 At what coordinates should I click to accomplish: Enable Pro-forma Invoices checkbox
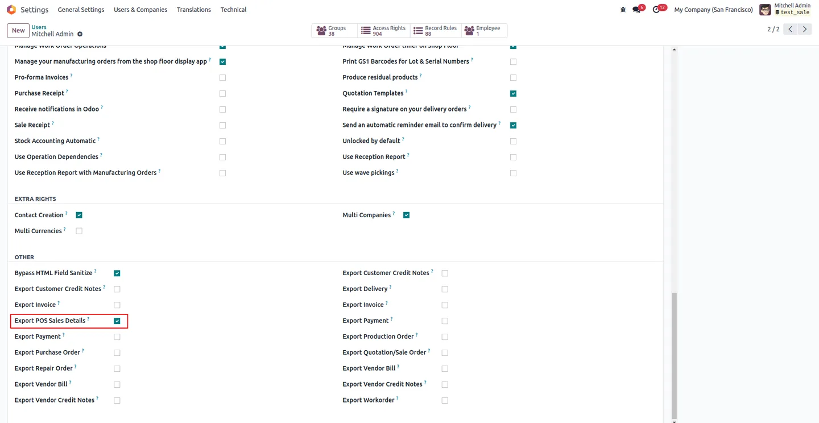click(x=222, y=78)
